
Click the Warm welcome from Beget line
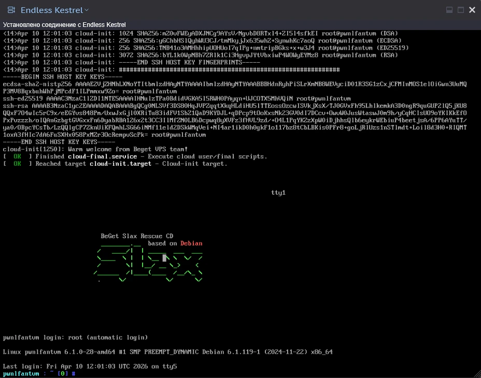point(95,149)
